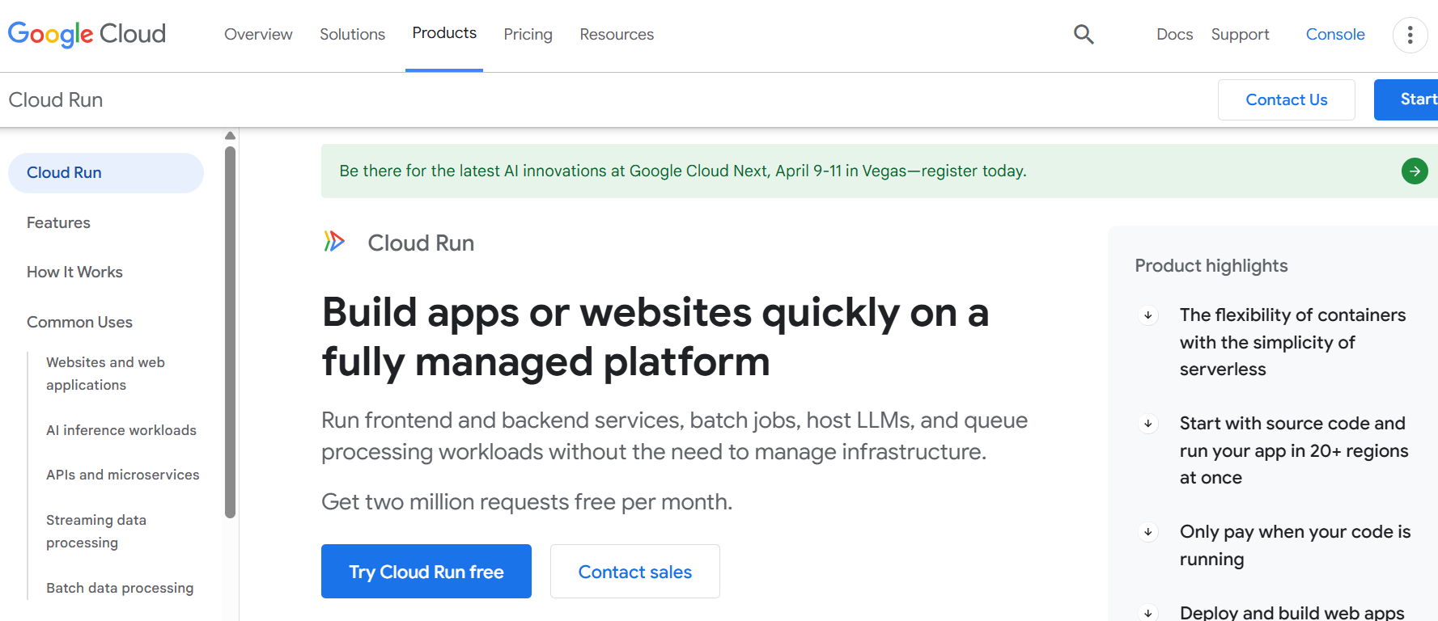Click the Cloud Run page title in subheader

point(56,99)
